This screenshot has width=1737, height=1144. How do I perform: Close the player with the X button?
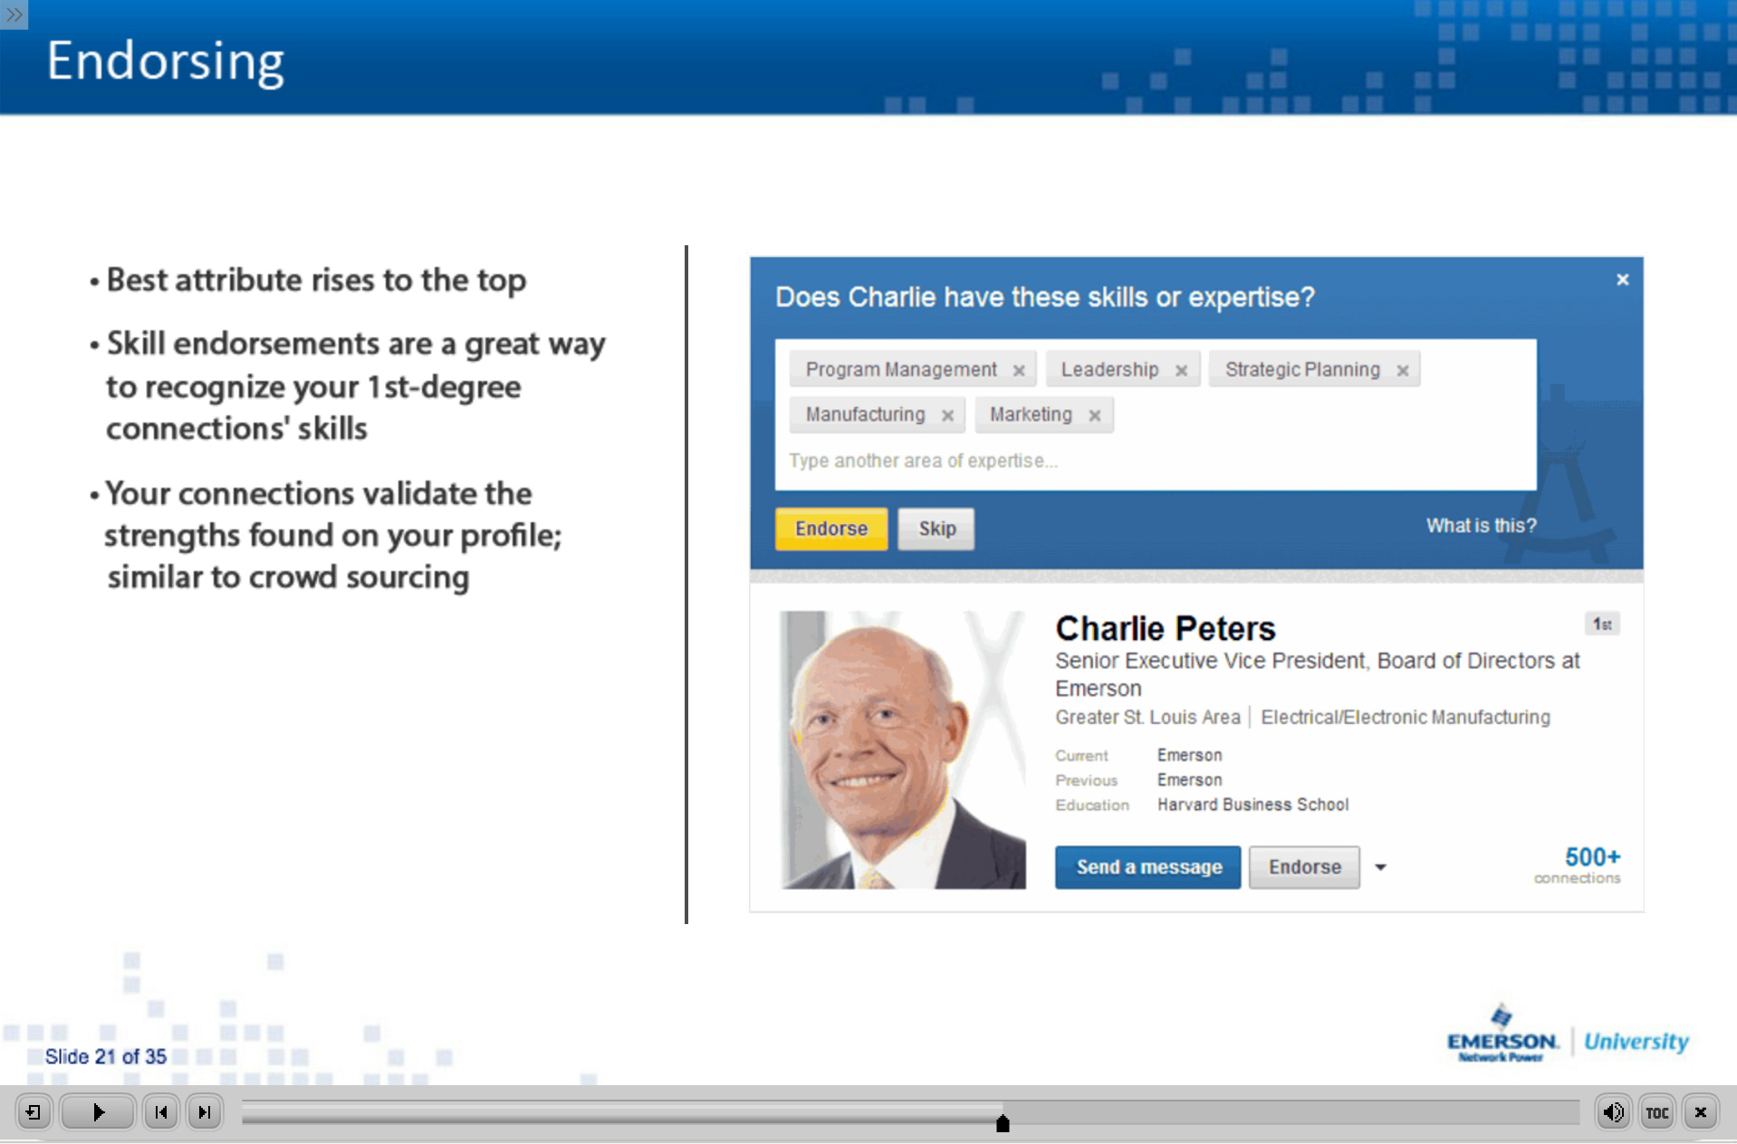[1700, 1112]
